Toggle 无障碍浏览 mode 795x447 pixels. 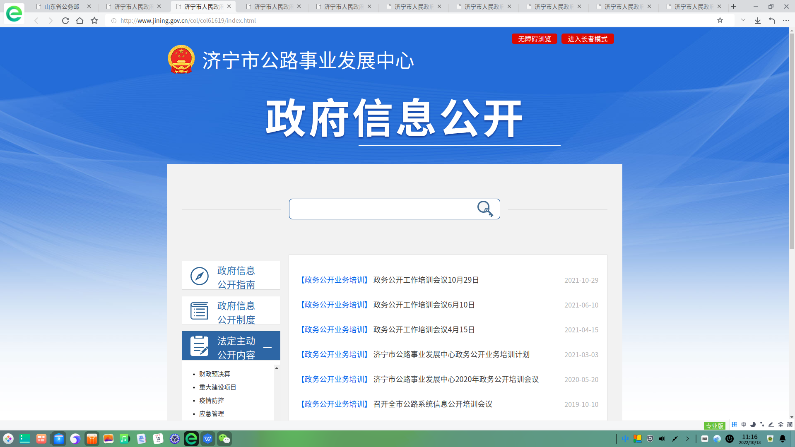534,39
